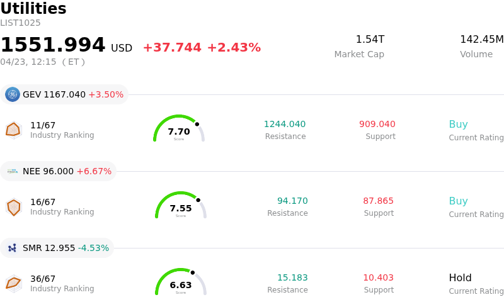Click SMR support value 10.403
The image size is (504, 307).
(378, 278)
